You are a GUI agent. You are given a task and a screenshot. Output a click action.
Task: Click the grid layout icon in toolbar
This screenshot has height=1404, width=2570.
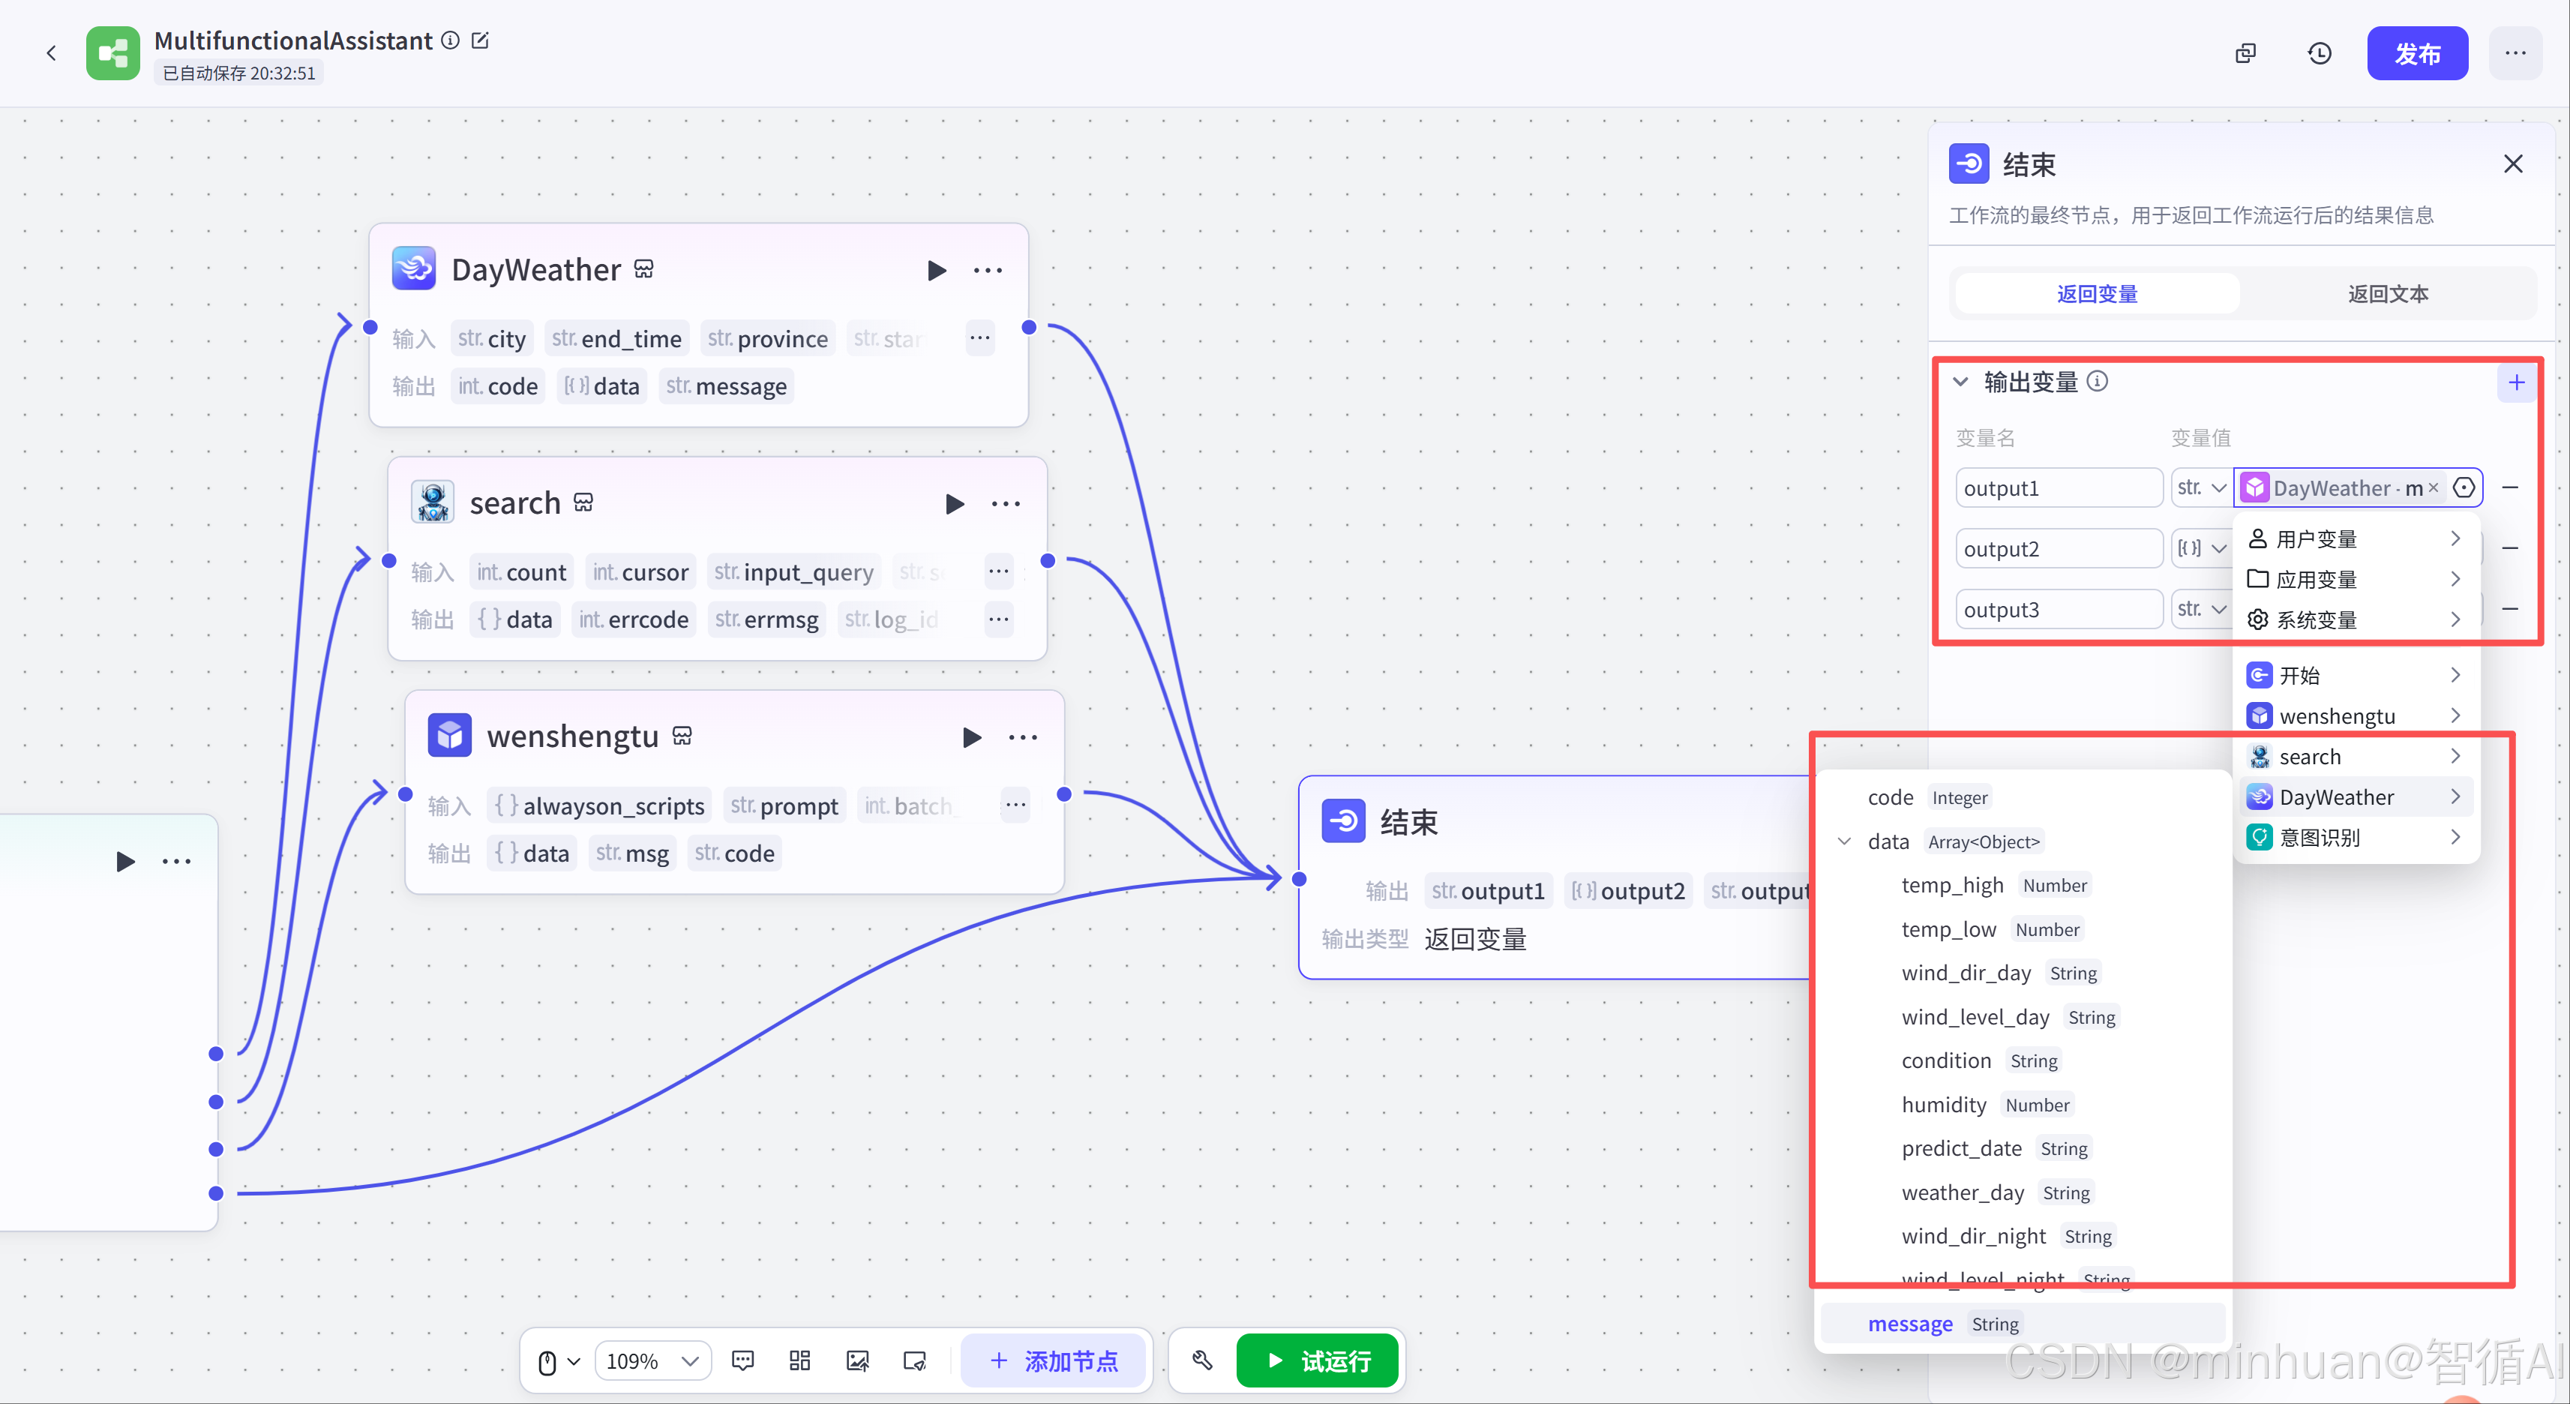(x=799, y=1360)
